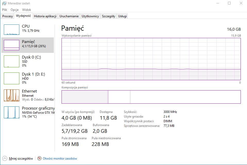Switch to the Historia aplikacji tab
247x165 pixels.
tap(45, 16)
